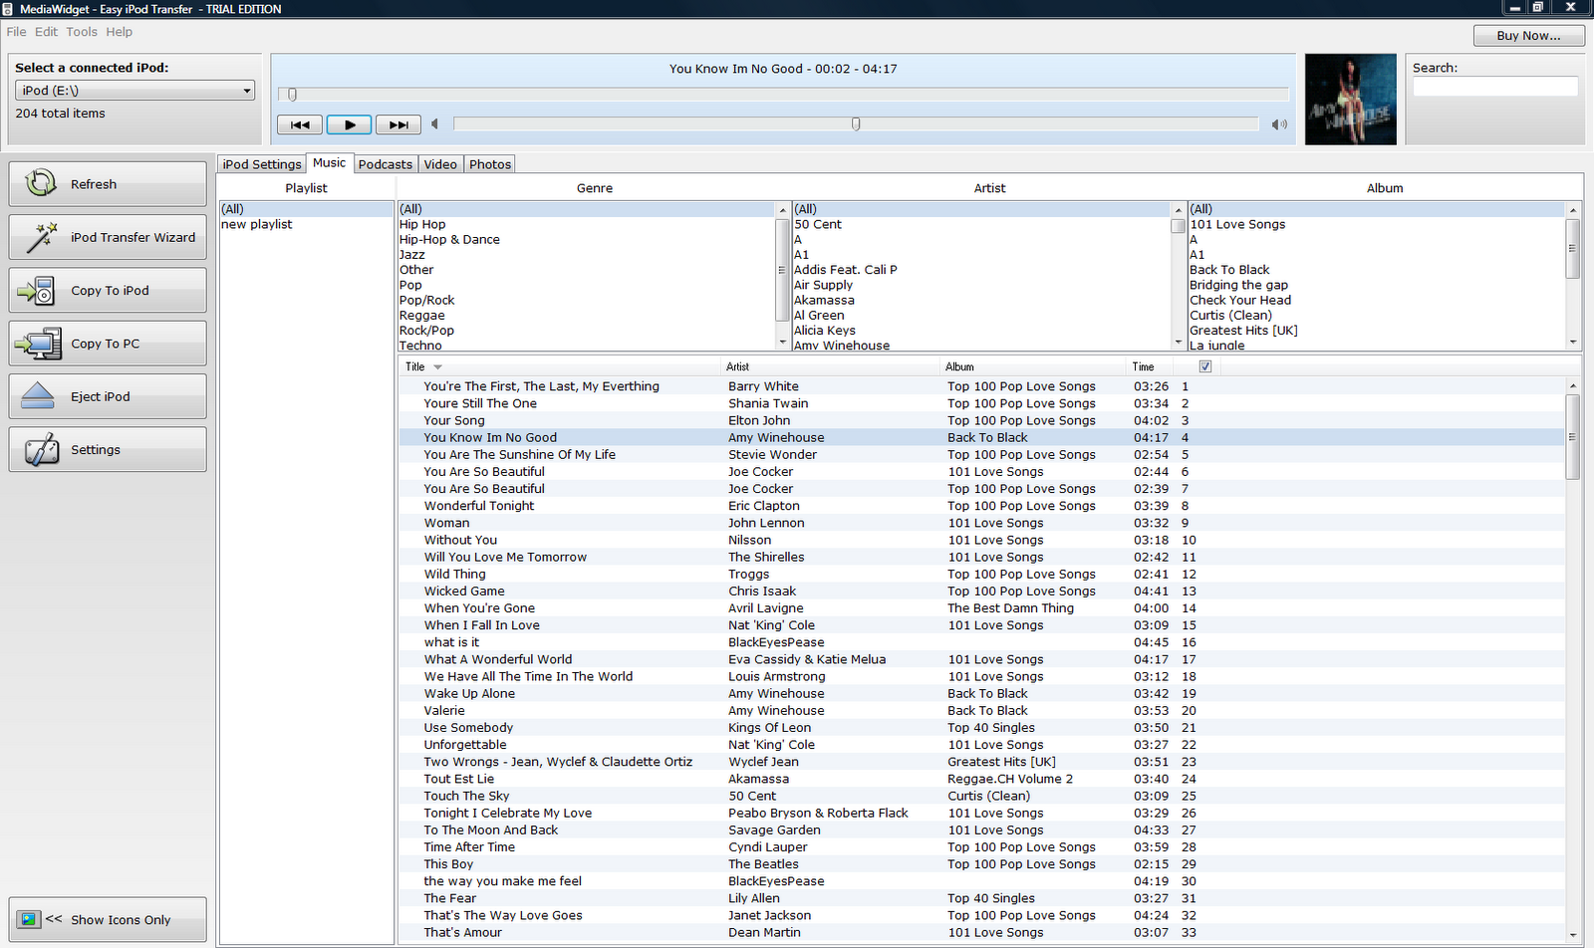Click the iPod Transfer Wizard wand icon
This screenshot has height=948, width=1594.
pyautogui.click(x=41, y=237)
